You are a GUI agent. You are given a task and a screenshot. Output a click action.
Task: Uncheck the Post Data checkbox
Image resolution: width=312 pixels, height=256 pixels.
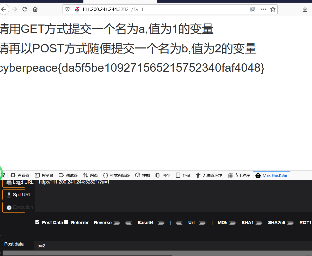tap(37, 222)
